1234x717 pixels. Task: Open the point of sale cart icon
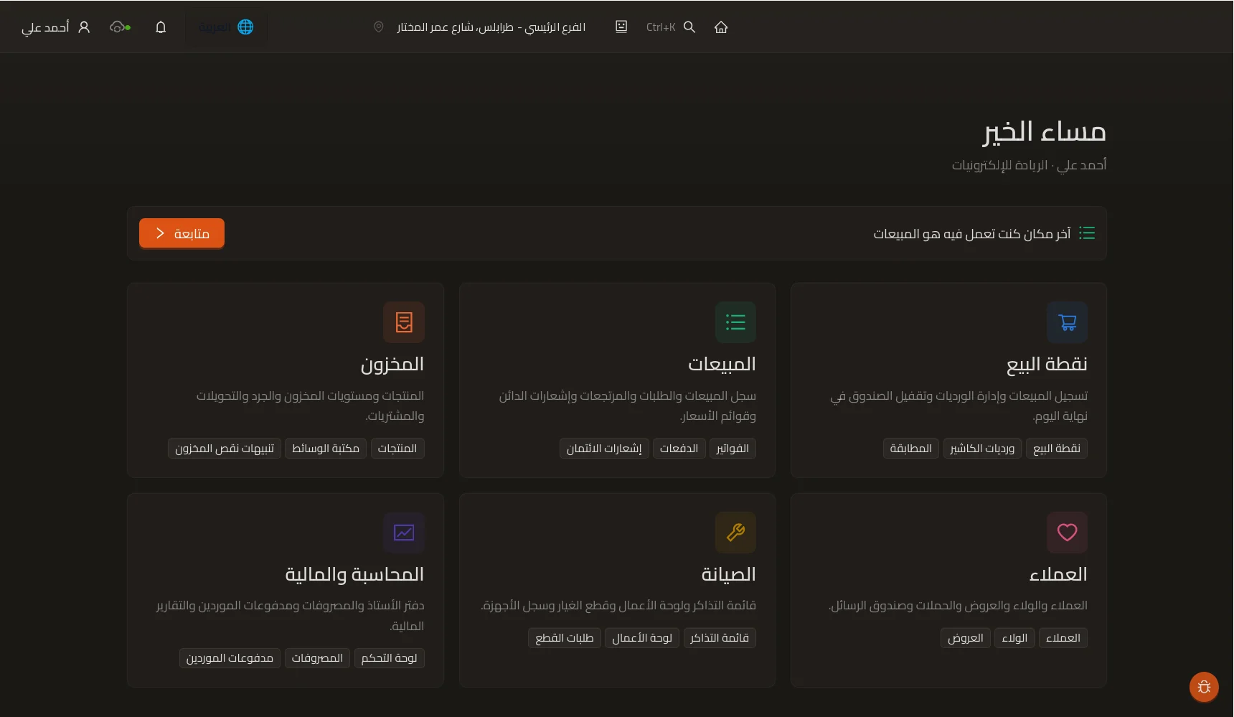click(1068, 322)
